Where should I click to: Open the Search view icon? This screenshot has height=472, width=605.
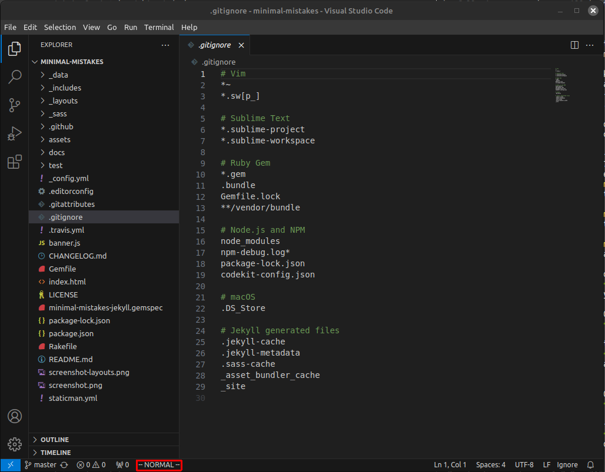click(x=15, y=77)
